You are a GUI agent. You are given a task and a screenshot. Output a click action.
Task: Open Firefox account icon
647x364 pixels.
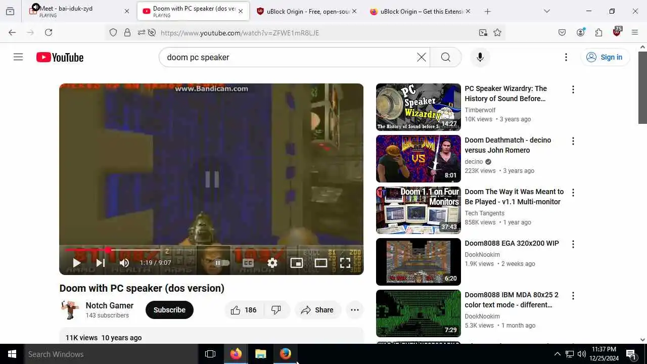580,32
